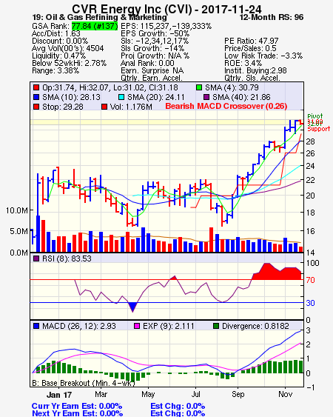
Task: Click the oversold blue RSI triangle
Action: tap(132, 307)
